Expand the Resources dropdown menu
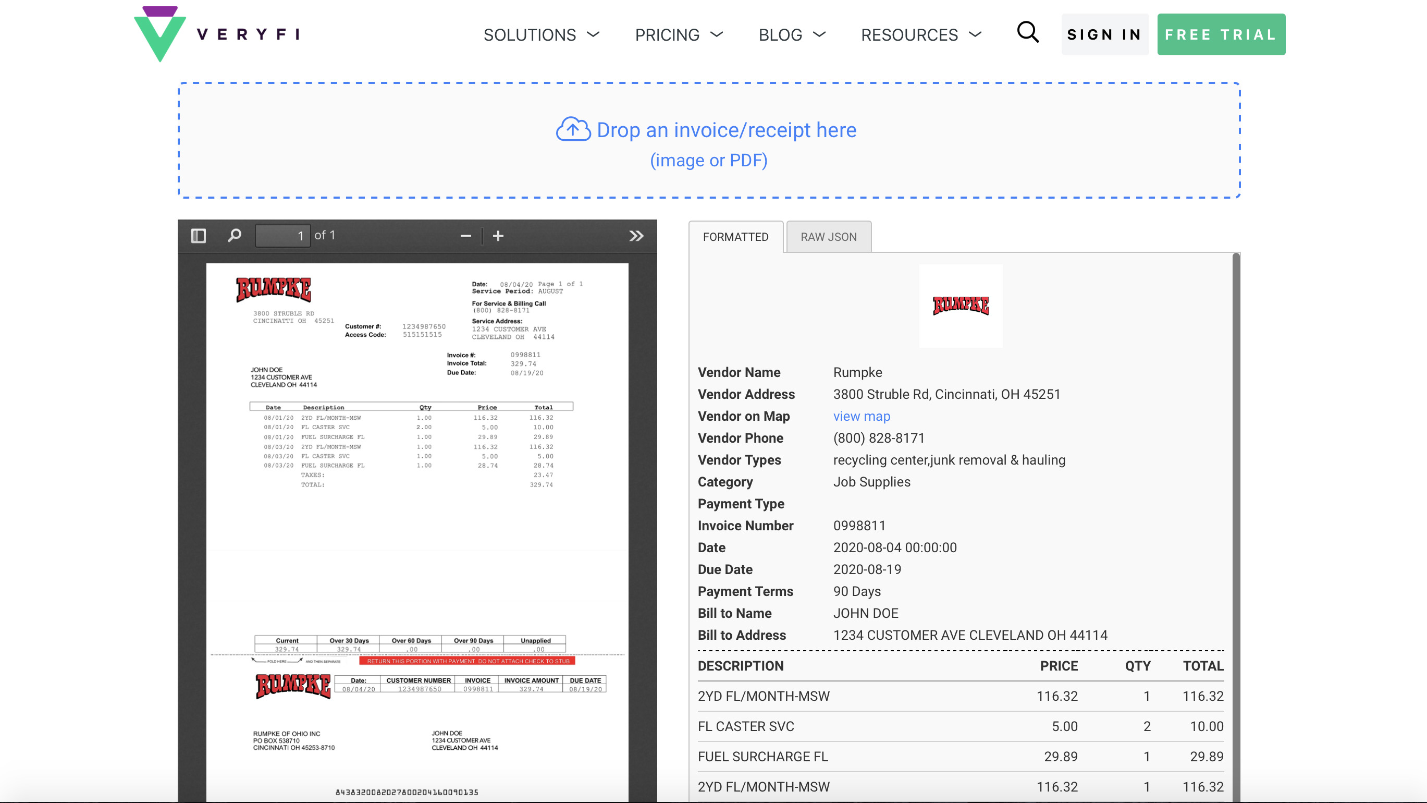This screenshot has height=803, width=1427. (x=921, y=34)
